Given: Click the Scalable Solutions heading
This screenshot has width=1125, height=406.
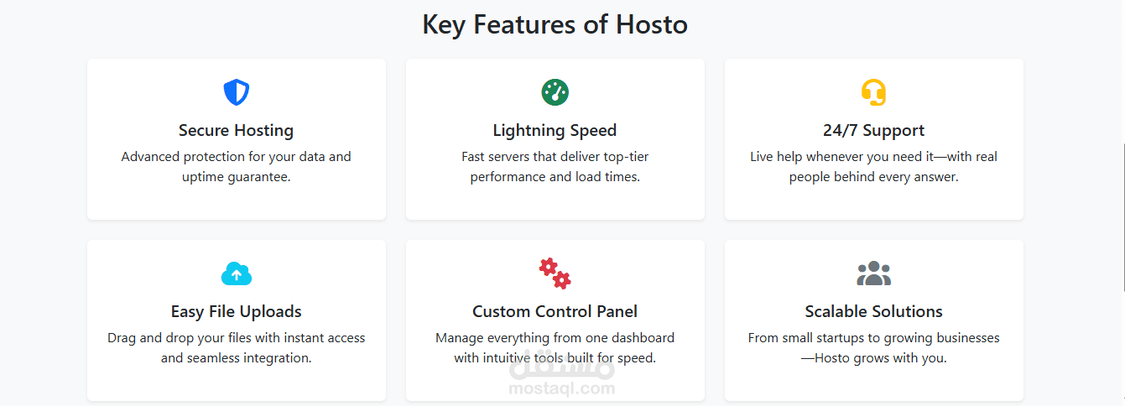Looking at the screenshot, I should (874, 311).
